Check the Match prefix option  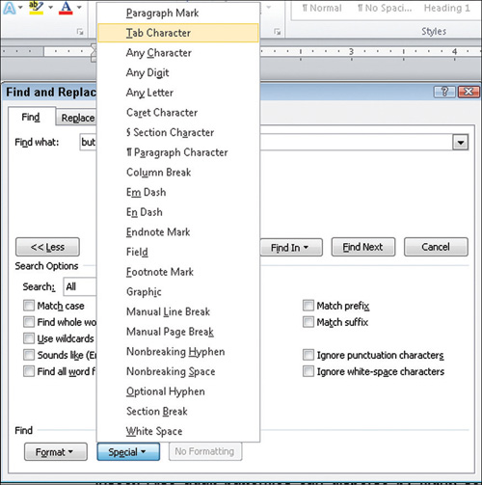coord(308,305)
